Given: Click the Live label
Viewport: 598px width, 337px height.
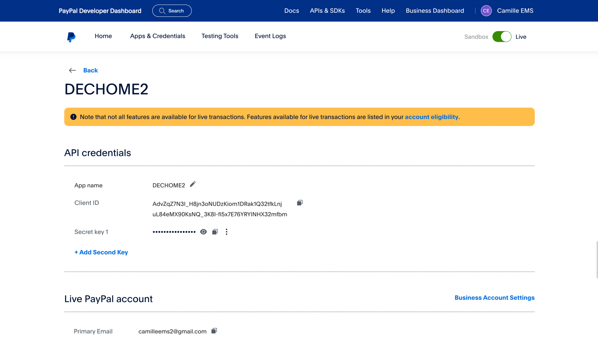Looking at the screenshot, I should pyautogui.click(x=521, y=37).
